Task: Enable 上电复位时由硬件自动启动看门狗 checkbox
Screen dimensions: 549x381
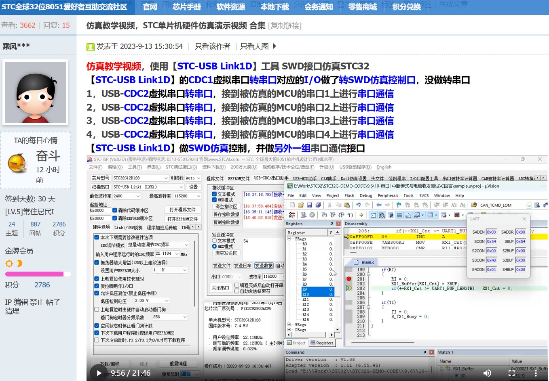Action: coord(97,310)
